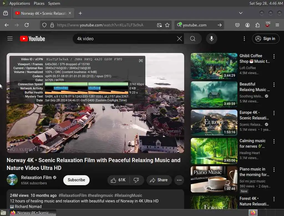Open more actions menu beside Share
284x216 pixels.
coord(179,180)
